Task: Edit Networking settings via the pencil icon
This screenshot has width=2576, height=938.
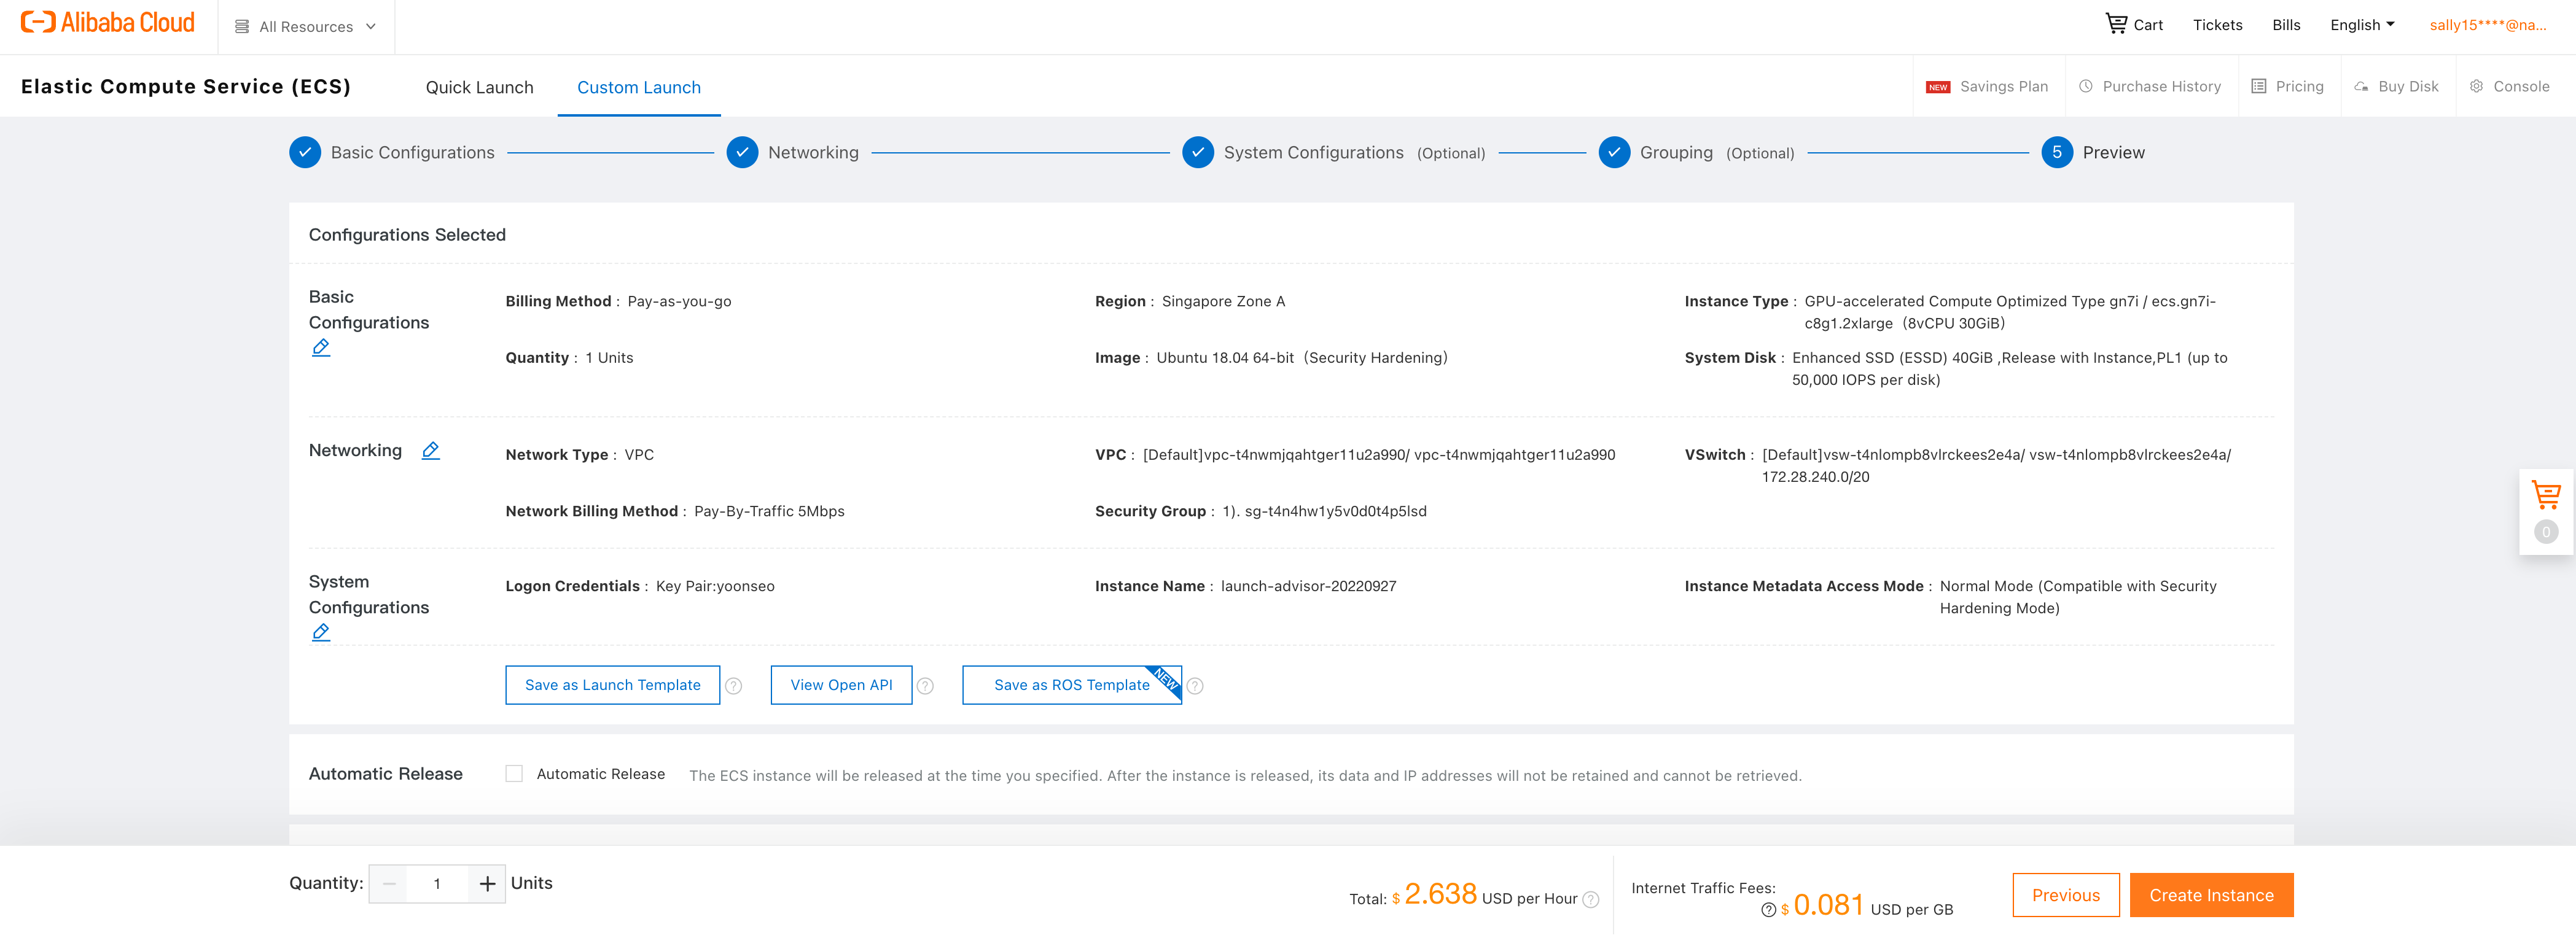Action: (431, 451)
